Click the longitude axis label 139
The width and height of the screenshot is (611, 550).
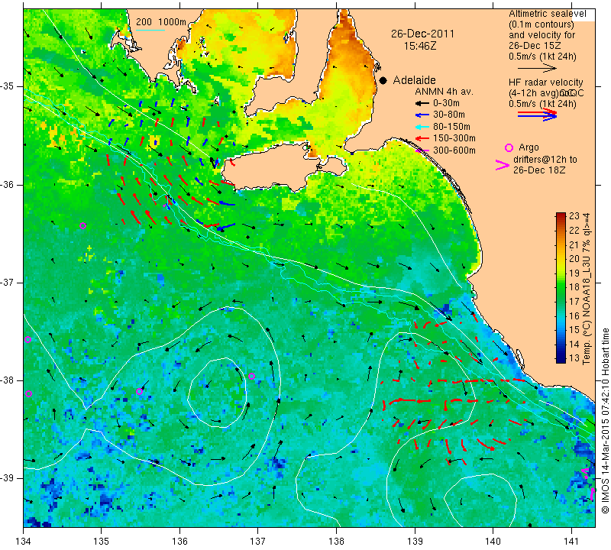[x=415, y=542]
